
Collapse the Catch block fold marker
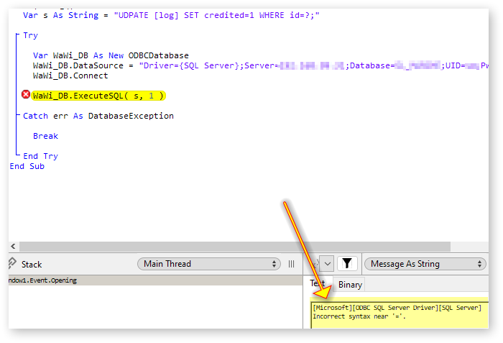click(17, 116)
